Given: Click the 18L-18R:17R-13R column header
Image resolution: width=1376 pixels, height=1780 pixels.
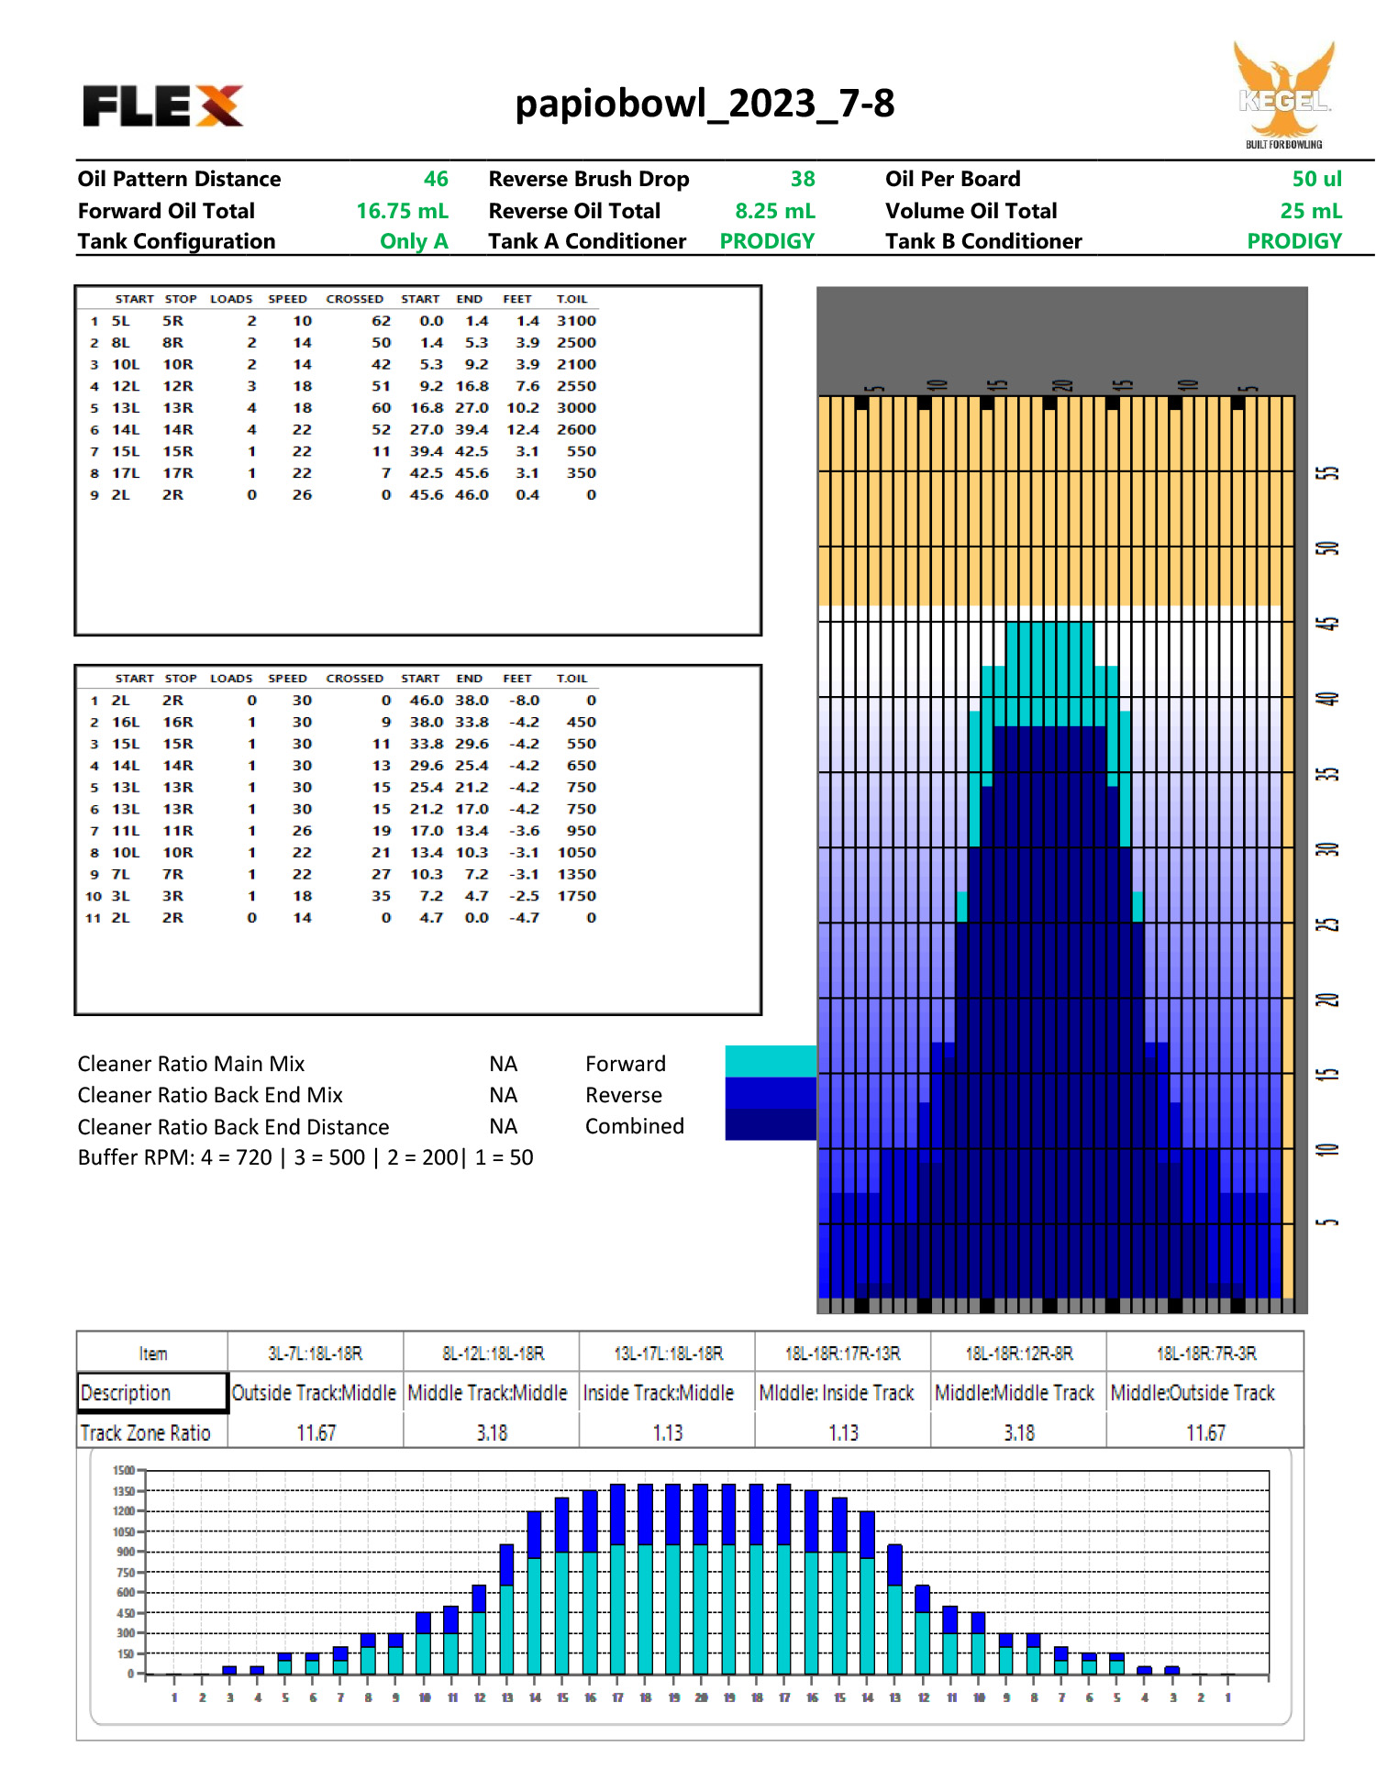Looking at the screenshot, I should (x=842, y=1354).
